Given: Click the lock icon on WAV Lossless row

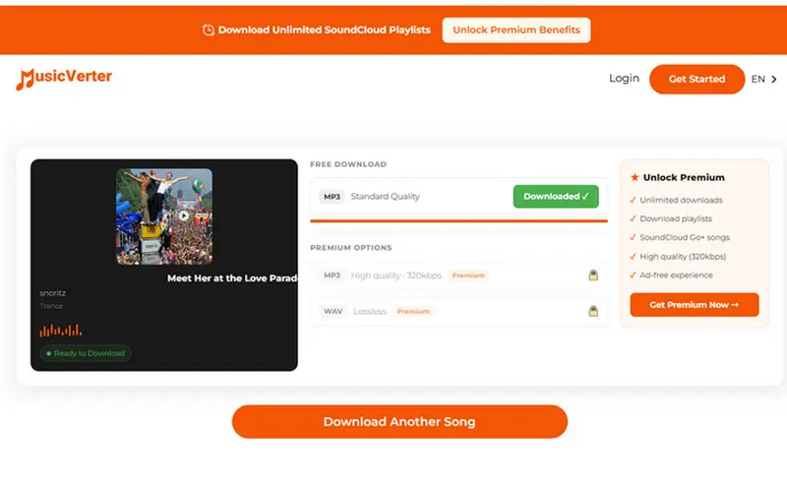Looking at the screenshot, I should (x=593, y=311).
